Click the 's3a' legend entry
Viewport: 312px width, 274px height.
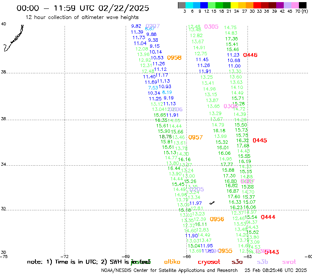click(x=237, y=262)
